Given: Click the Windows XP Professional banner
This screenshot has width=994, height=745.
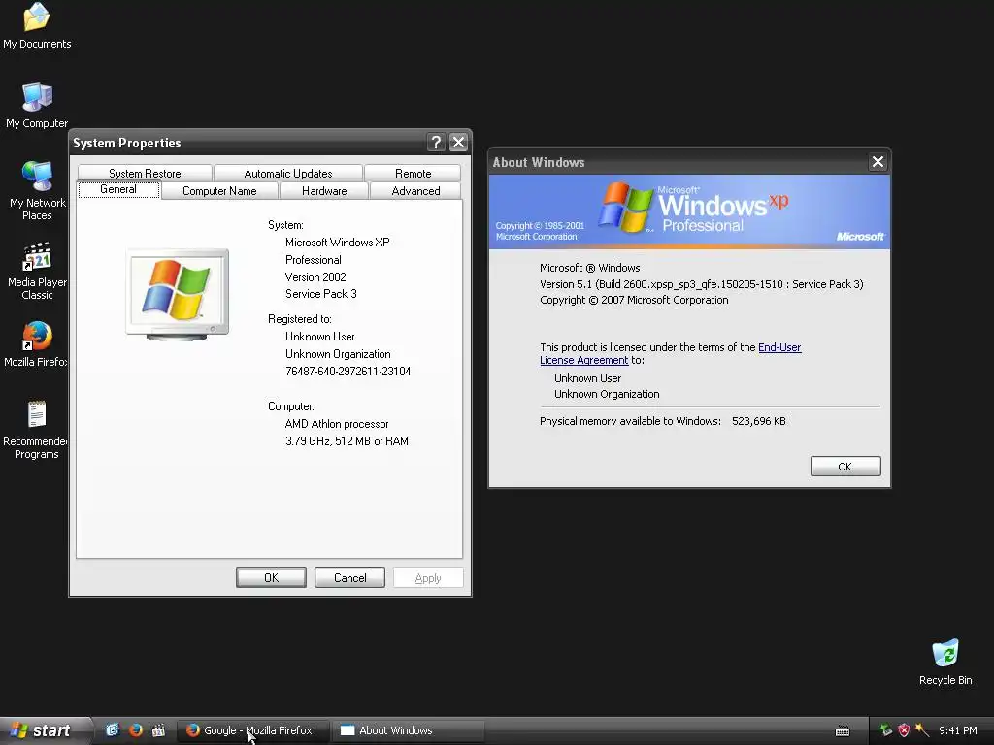Looking at the screenshot, I should (x=690, y=211).
